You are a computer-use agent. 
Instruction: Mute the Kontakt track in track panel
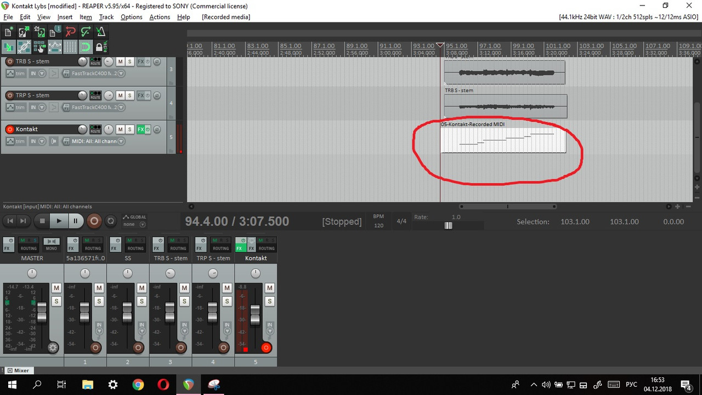click(120, 129)
